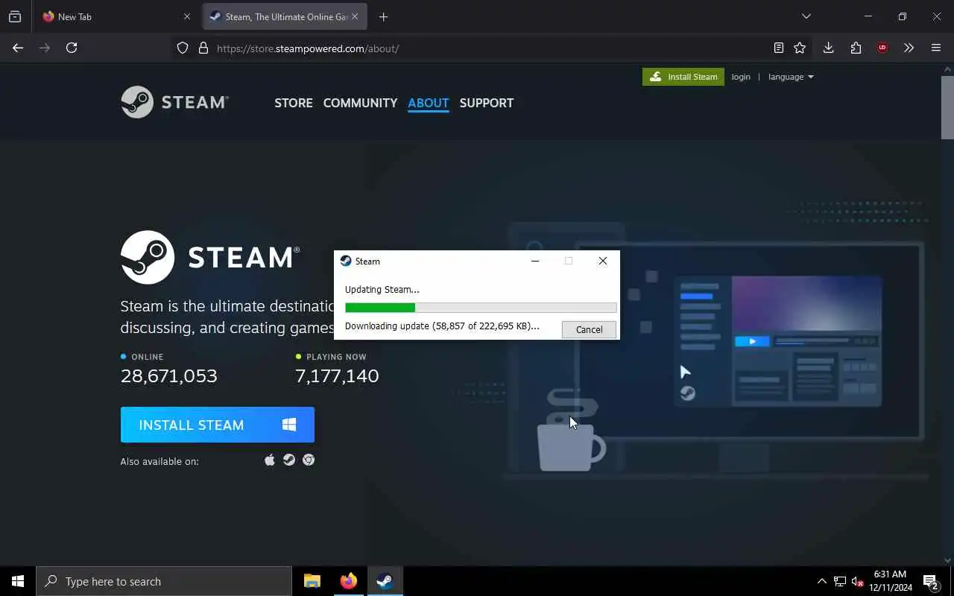Show site information via the padlock icon
The width and height of the screenshot is (954, 596).
pos(203,48)
